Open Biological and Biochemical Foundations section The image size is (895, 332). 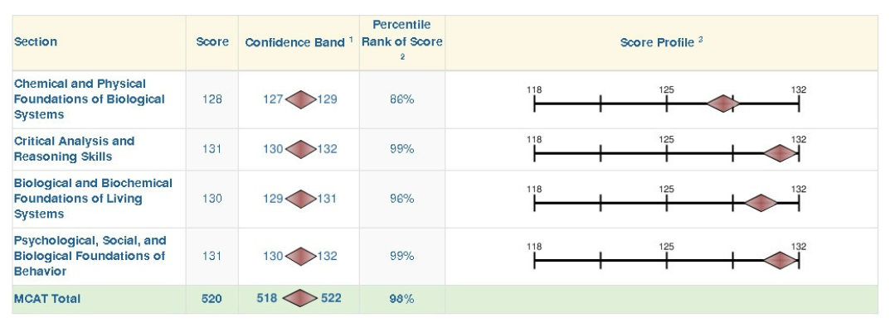(93, 199)
